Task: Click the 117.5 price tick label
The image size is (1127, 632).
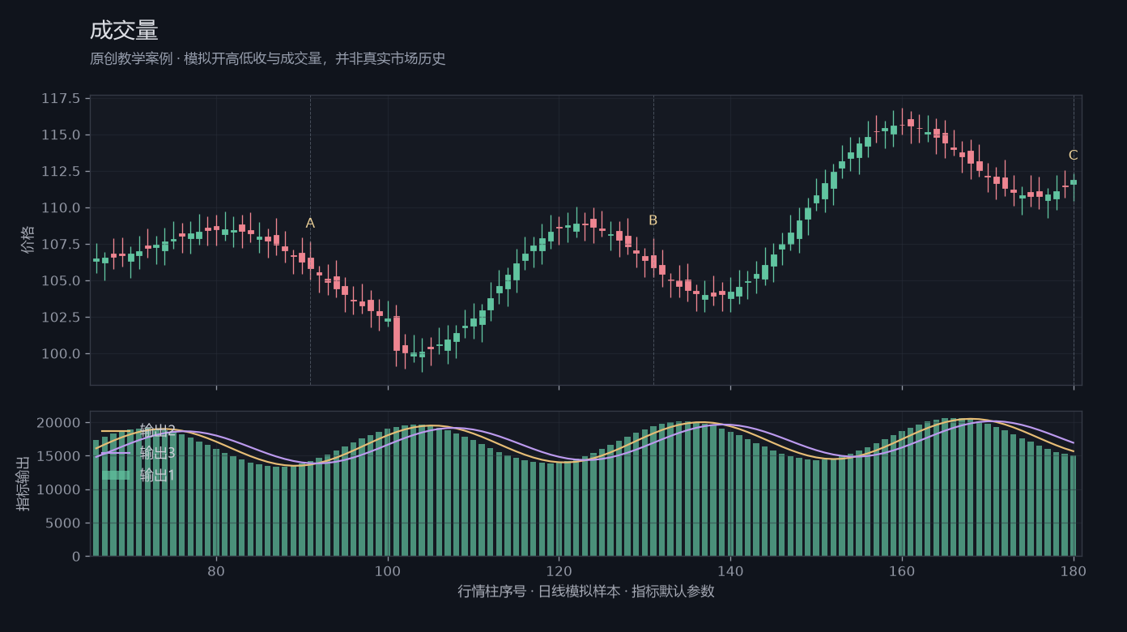Action: point(61,99)
